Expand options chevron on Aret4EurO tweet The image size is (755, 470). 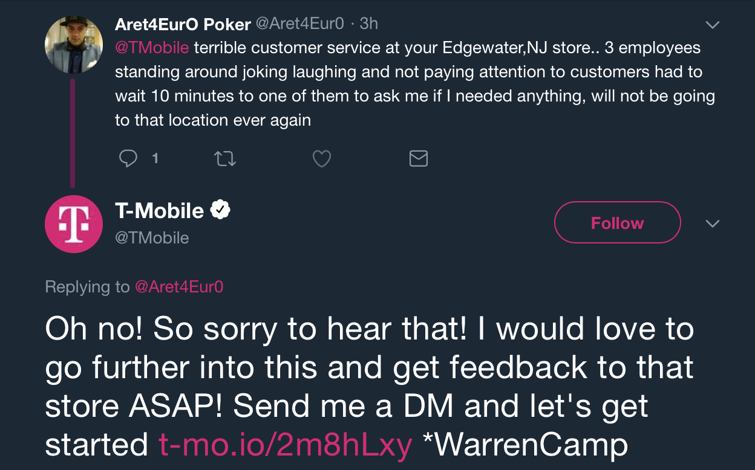713,25
